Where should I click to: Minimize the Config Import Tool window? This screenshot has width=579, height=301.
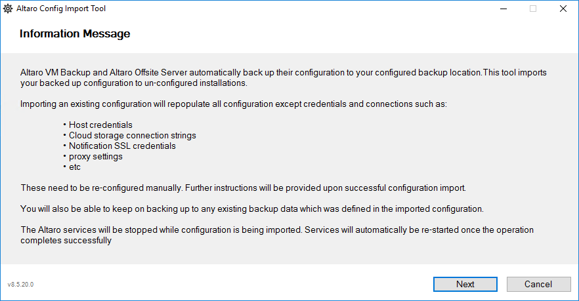click(x=503, y=9)
